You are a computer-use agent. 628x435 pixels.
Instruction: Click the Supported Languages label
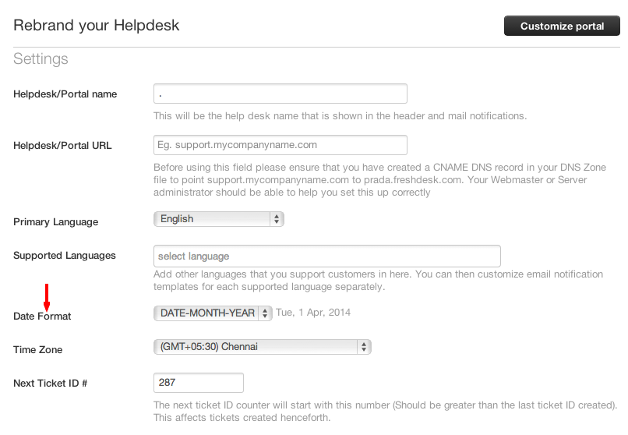65,256
